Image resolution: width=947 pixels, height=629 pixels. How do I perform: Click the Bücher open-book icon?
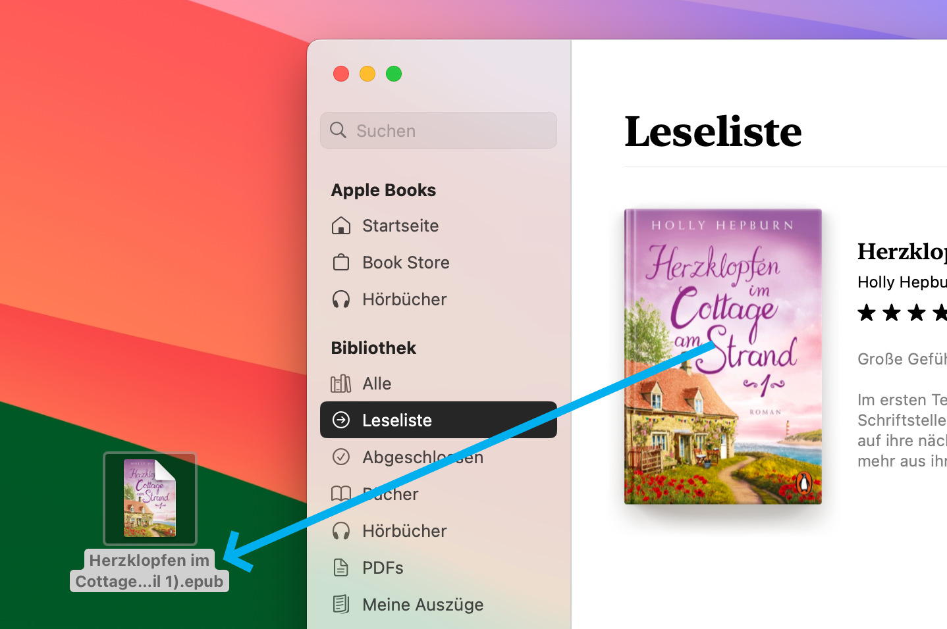tap(341, 493)
